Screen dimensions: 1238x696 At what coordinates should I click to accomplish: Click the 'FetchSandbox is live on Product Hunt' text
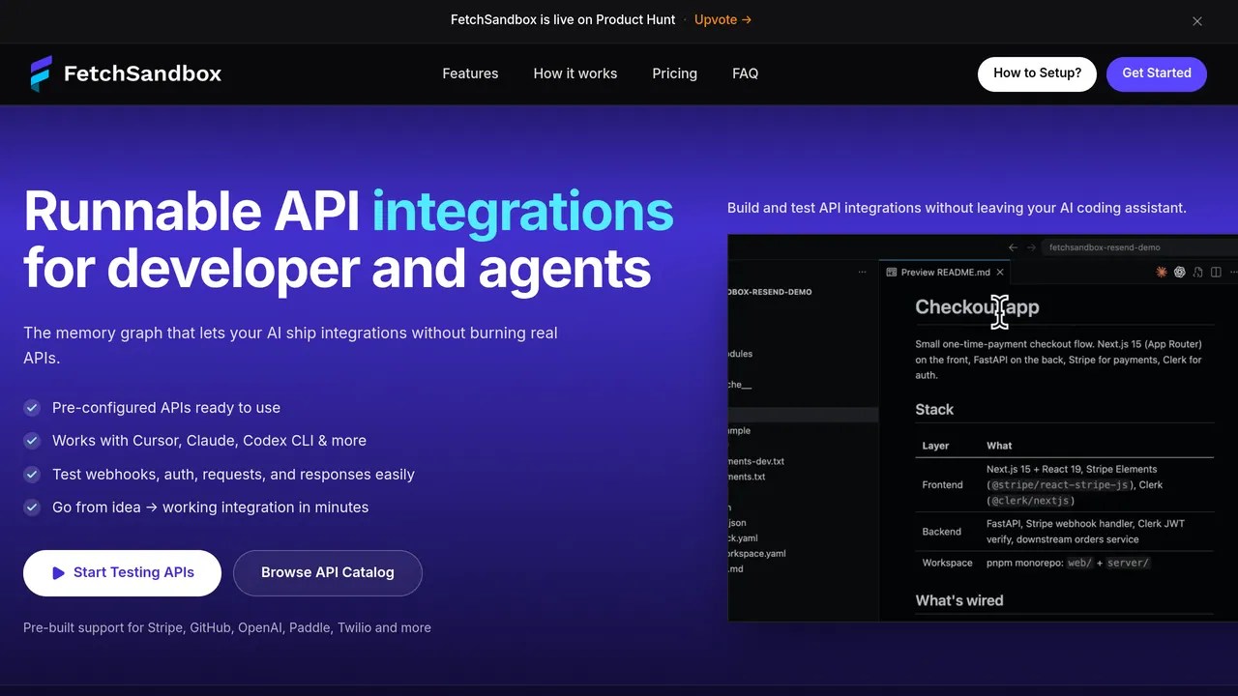[x=563, y=19]
